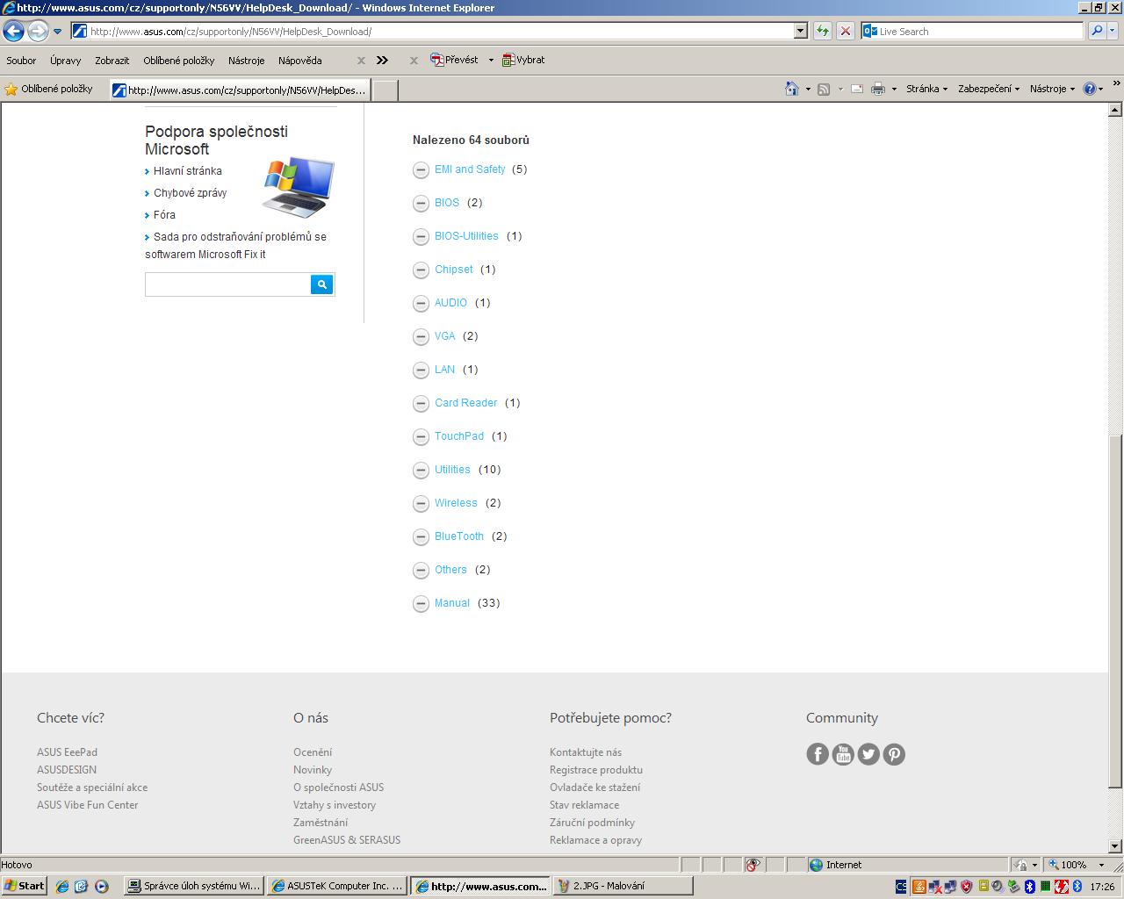Open the address bar dropdown arrow

800,31
